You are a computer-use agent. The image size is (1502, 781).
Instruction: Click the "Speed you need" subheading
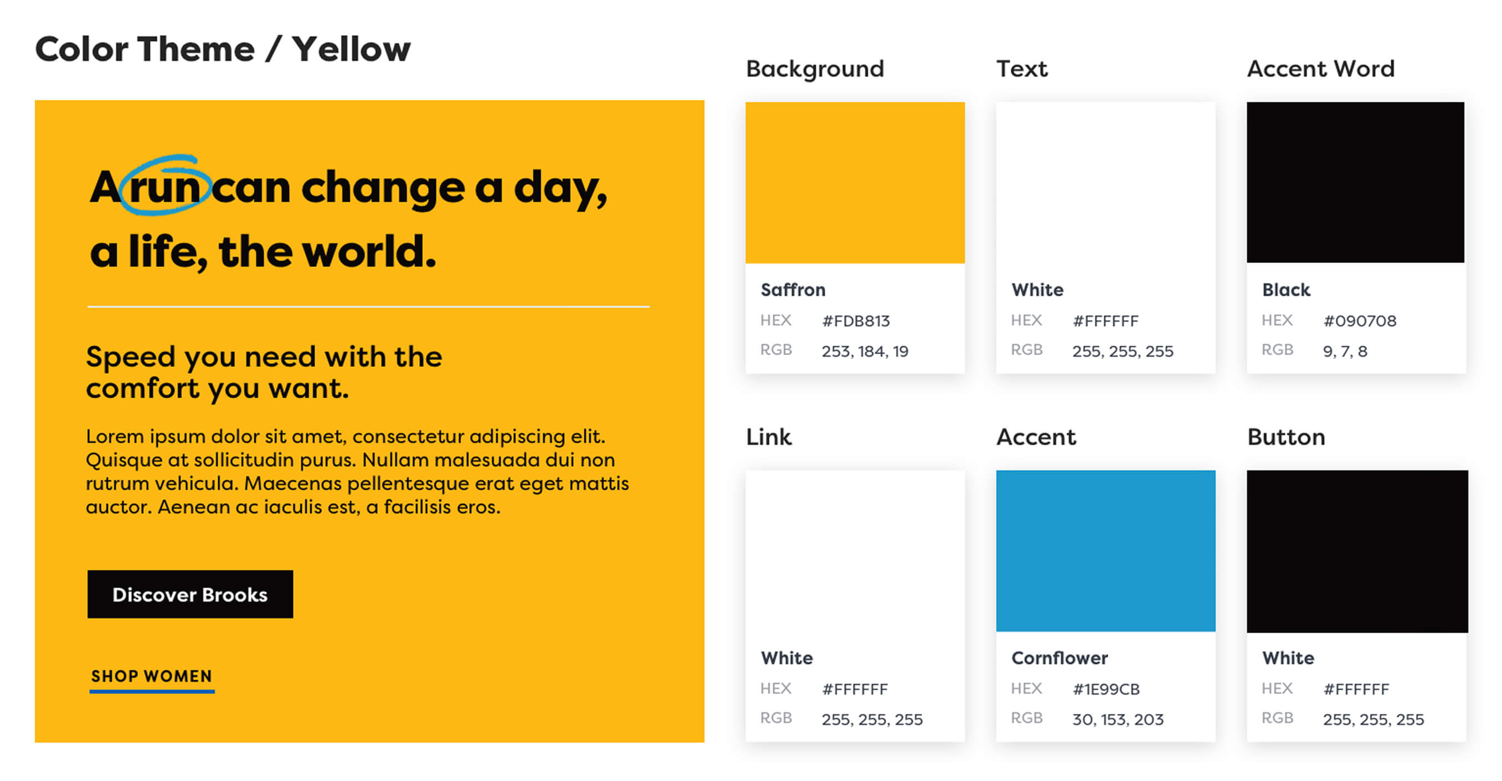tap(264, 372)
